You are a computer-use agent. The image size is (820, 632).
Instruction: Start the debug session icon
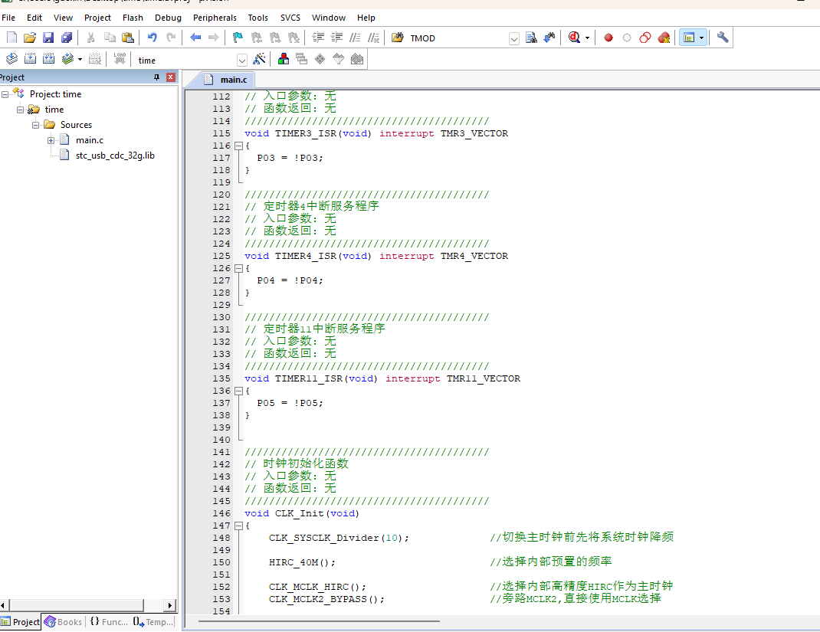click(576, 38)
